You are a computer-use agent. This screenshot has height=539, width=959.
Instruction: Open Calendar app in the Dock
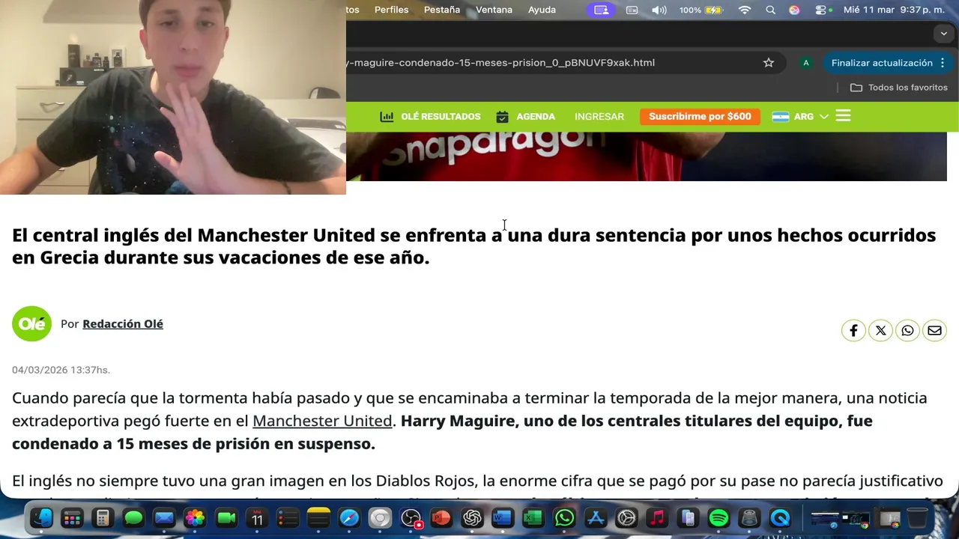pos(257,518)
